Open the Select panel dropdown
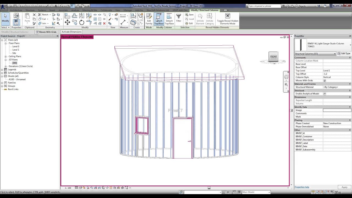Image resolution: width=352 pixels, height=198 pixels. click(x=5, y=28)
